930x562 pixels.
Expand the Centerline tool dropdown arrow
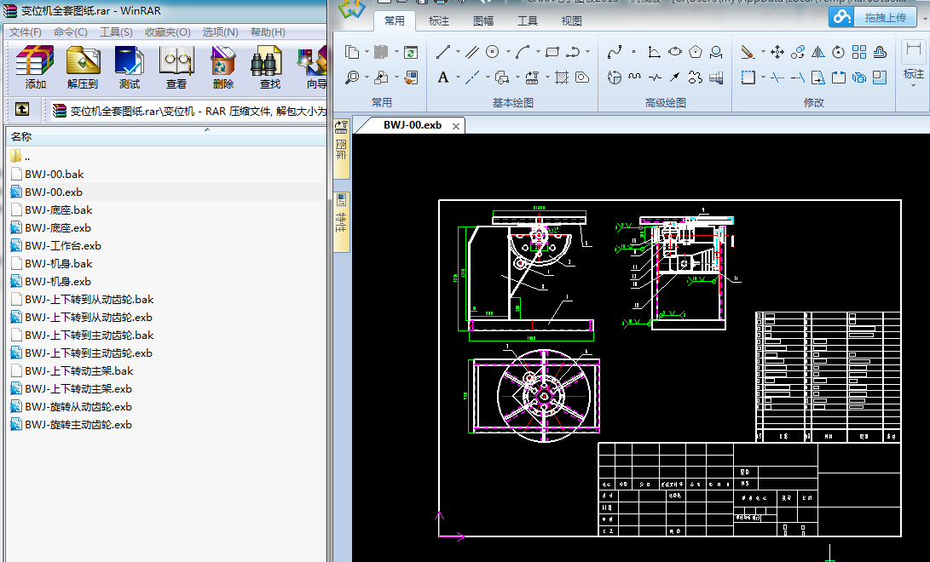click(x=488, y=77)
